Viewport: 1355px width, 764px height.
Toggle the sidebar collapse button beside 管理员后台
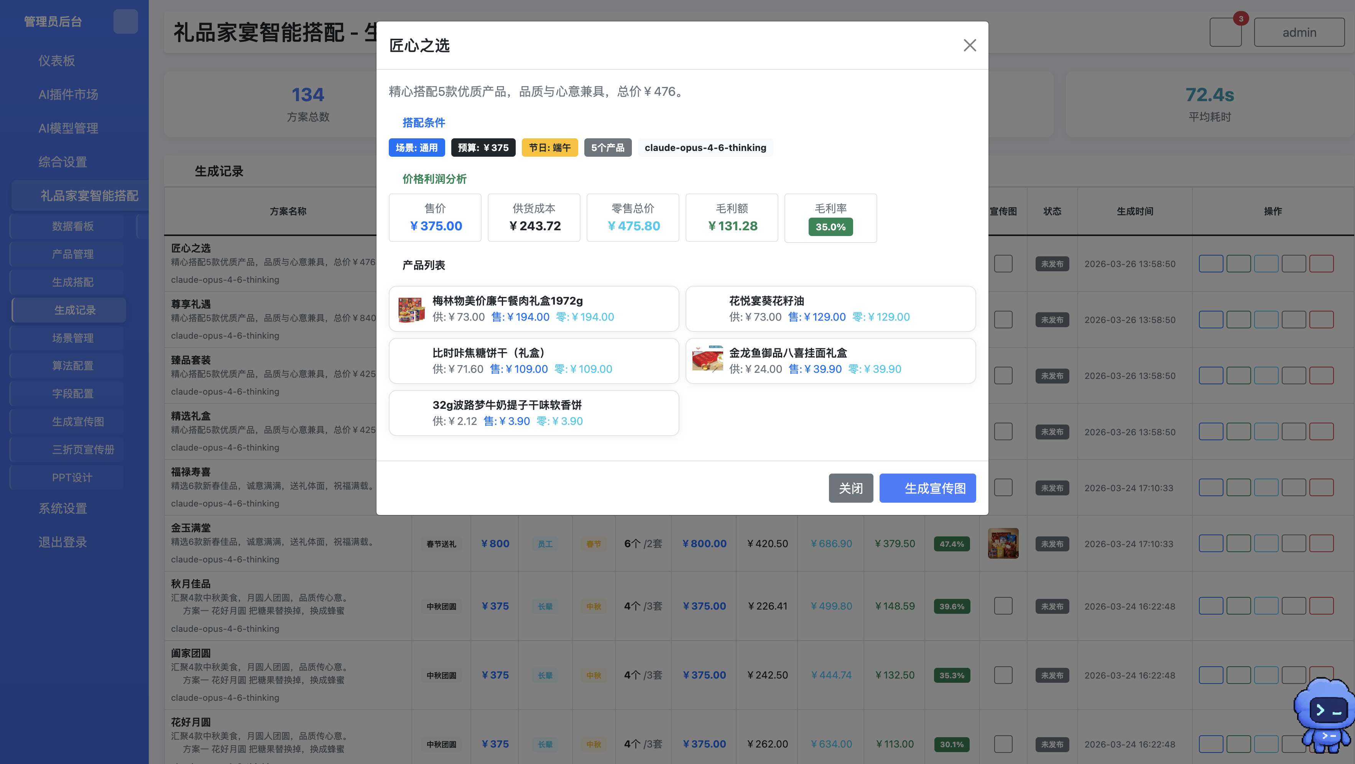(x=125, y=21)
